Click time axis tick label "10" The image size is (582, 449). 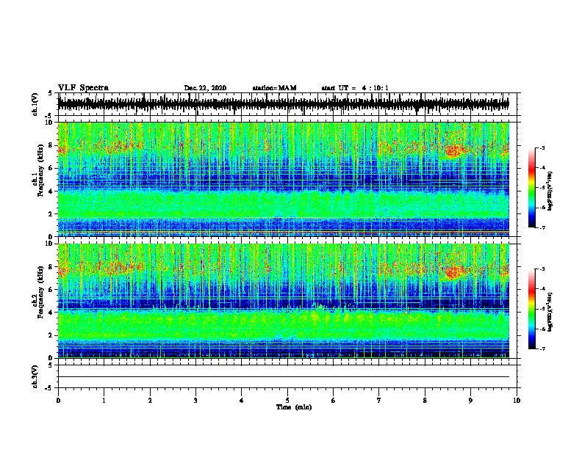pyautogui.click(x=517, y=401)
